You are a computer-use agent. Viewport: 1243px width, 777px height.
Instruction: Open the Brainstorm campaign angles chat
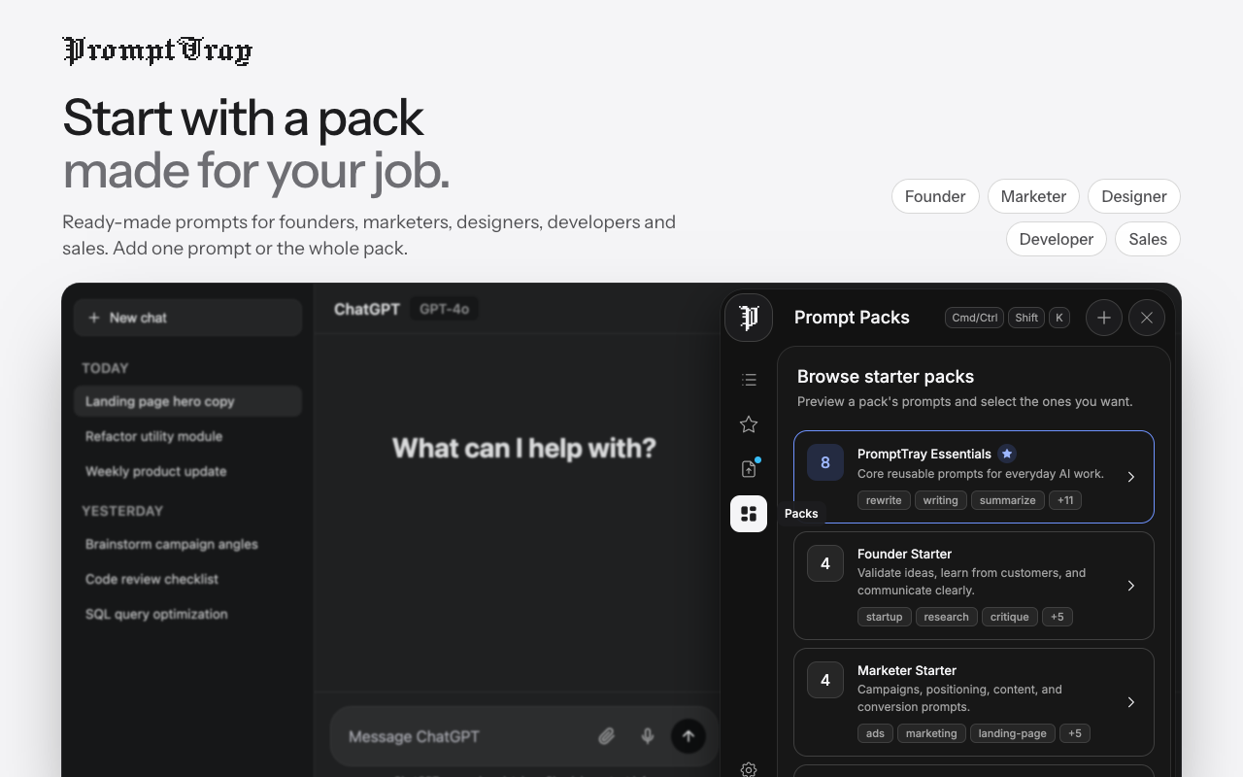pyautogui.click(x=188, y=544)
